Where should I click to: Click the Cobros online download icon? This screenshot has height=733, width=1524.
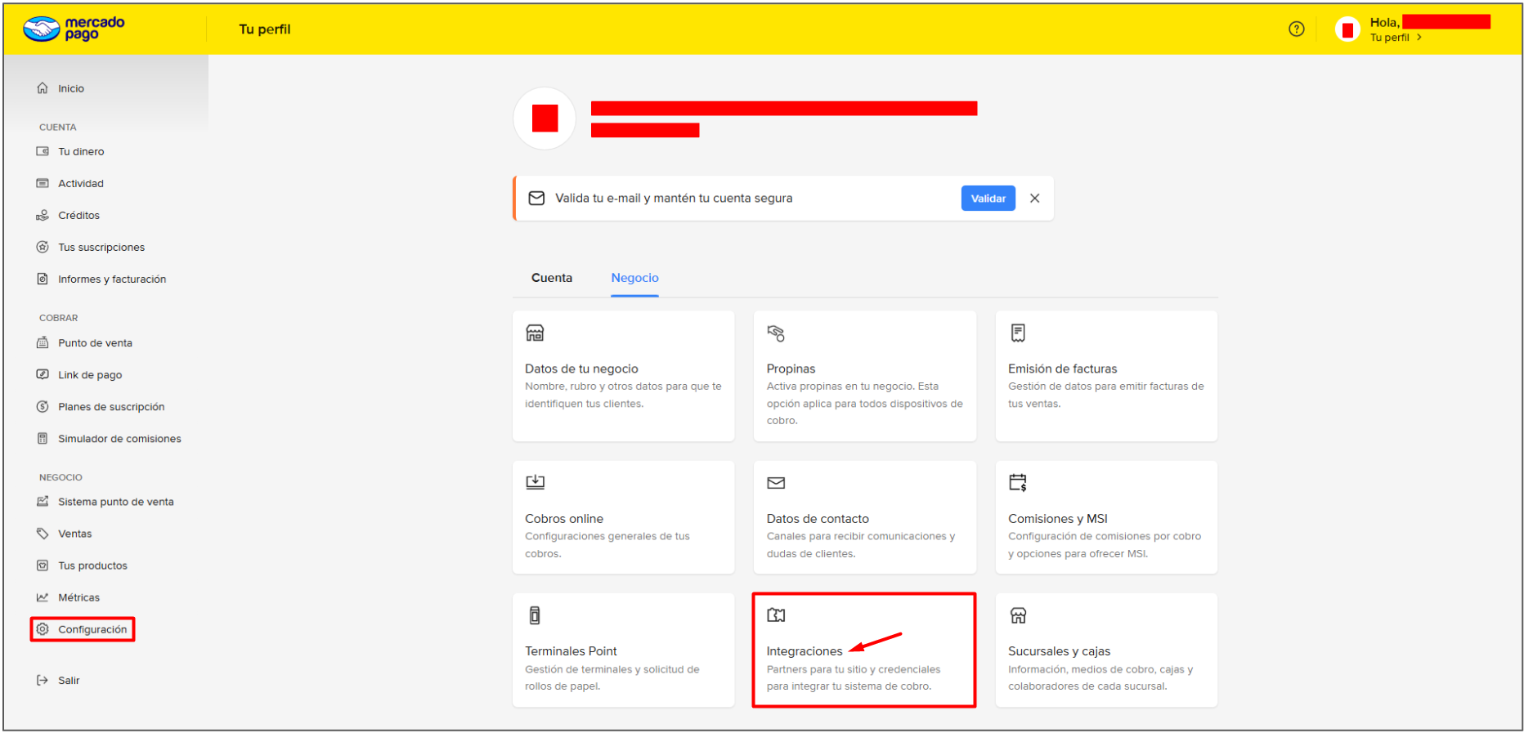[535, 482]
